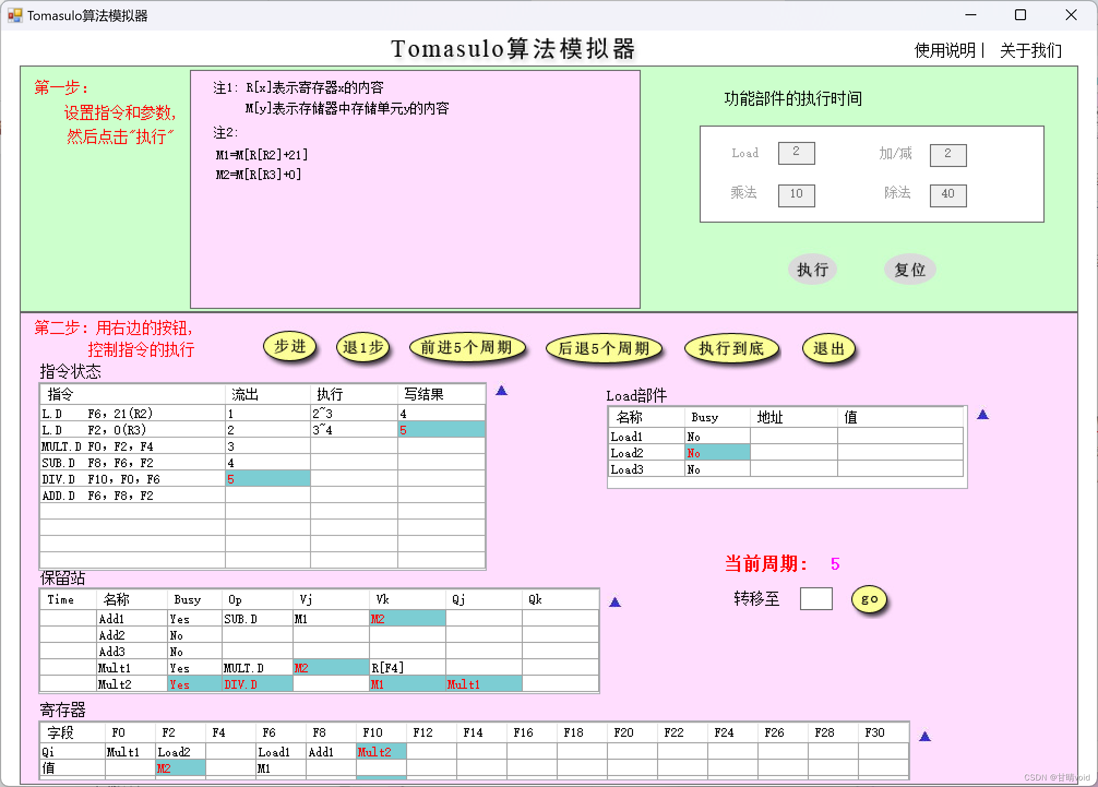Click the MULT.D Op cell of Mult1
This screenshot has height=787, width=1098.
[257, 667]
